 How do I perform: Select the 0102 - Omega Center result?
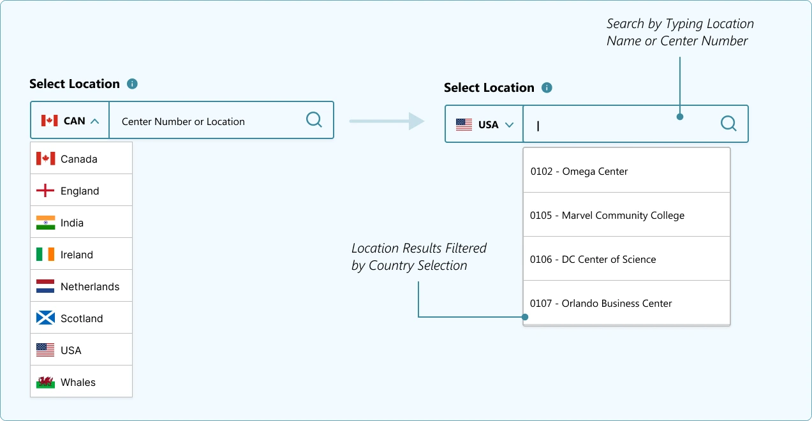click(626, 170)
